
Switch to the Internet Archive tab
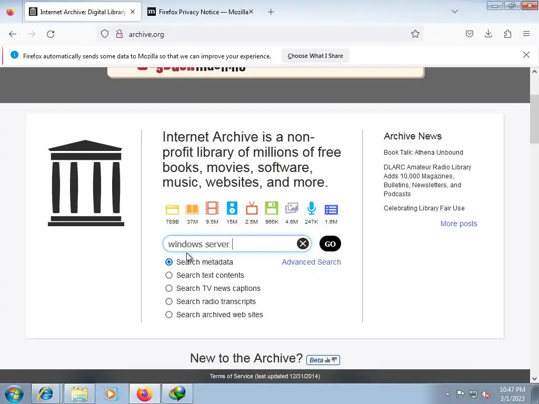tap(83, 12)
